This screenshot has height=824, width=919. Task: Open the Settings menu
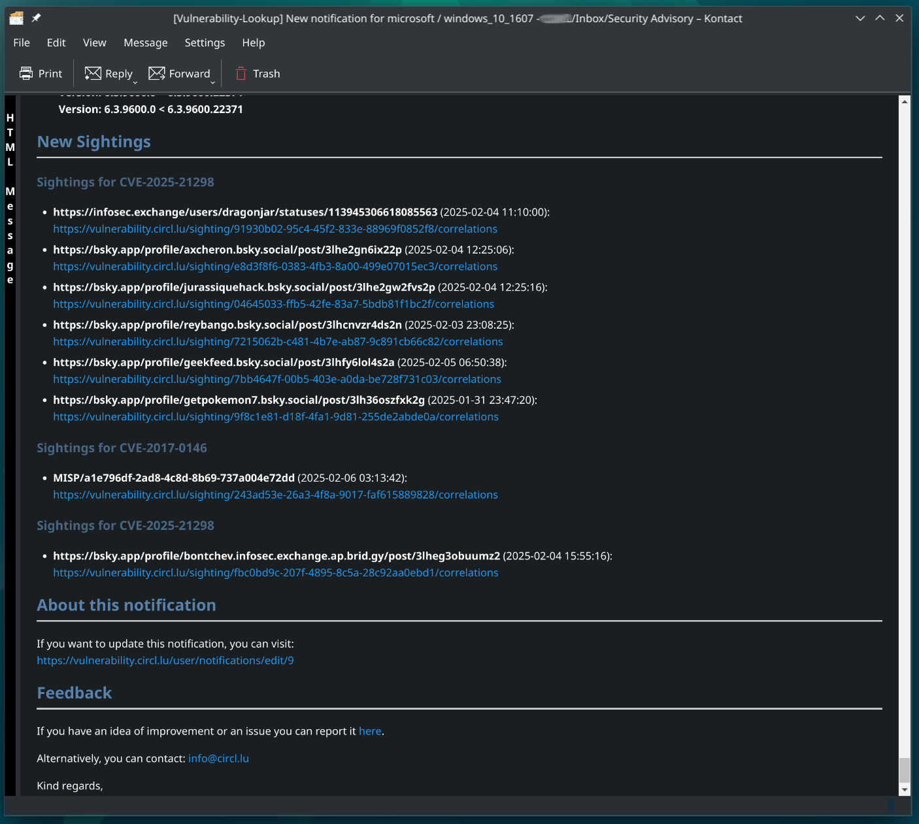tap(205, 42)
